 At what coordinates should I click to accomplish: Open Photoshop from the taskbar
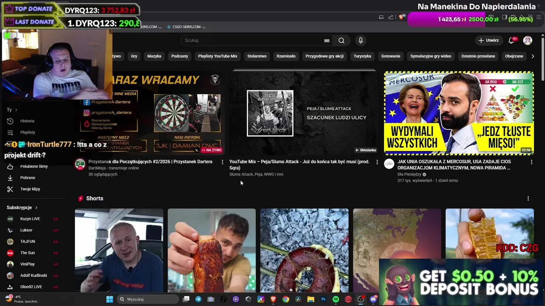click(x=323, y=299)
